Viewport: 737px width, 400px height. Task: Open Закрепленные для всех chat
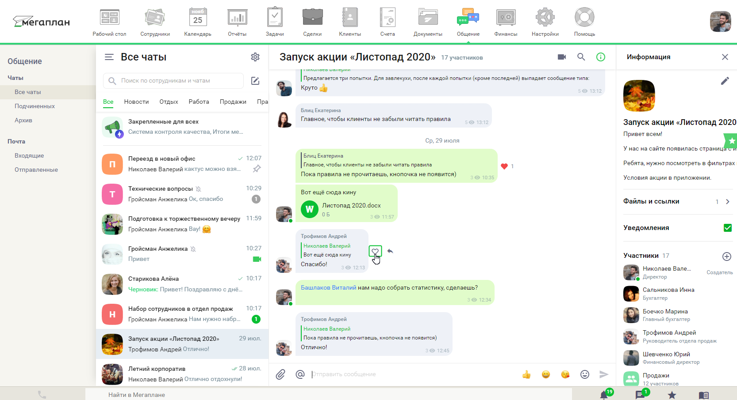[x=182, y=127]
